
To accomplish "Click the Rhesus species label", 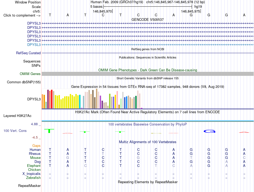I will point(35,154).
